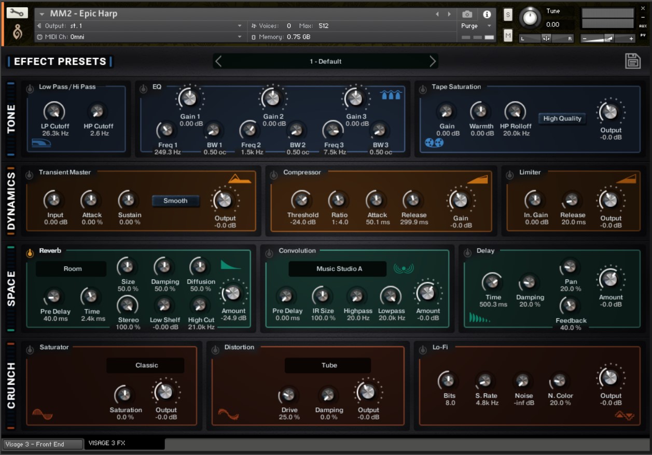Open the Reverb Room type dropdown
The width and height of the screenshot is (652, 455).
click(x=71, y=269)
